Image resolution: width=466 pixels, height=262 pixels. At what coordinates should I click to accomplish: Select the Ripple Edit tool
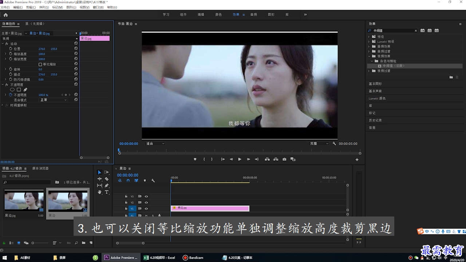pos(100,179)
